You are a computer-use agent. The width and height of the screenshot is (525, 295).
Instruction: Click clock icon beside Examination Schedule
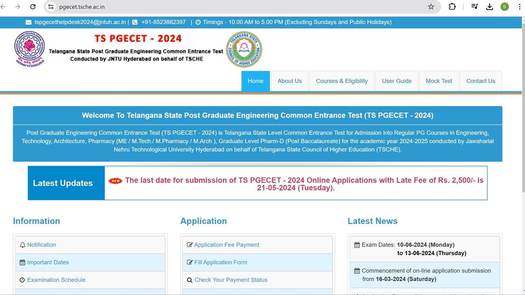pyautogui.click(x=22, y=280)
